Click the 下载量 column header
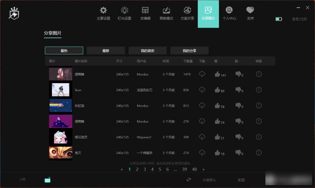 coord(188,61)
